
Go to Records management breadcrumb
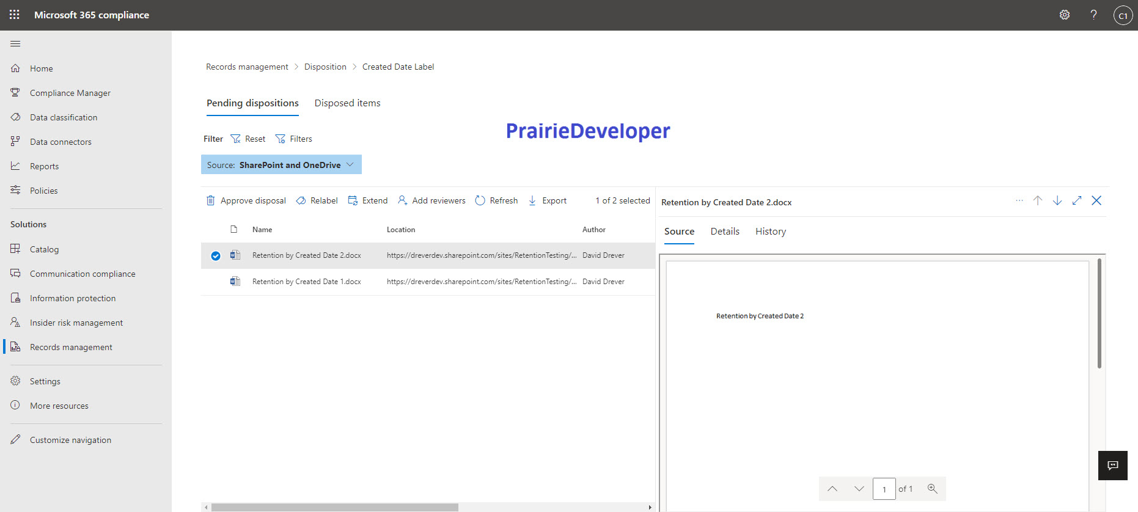[247, 67]
